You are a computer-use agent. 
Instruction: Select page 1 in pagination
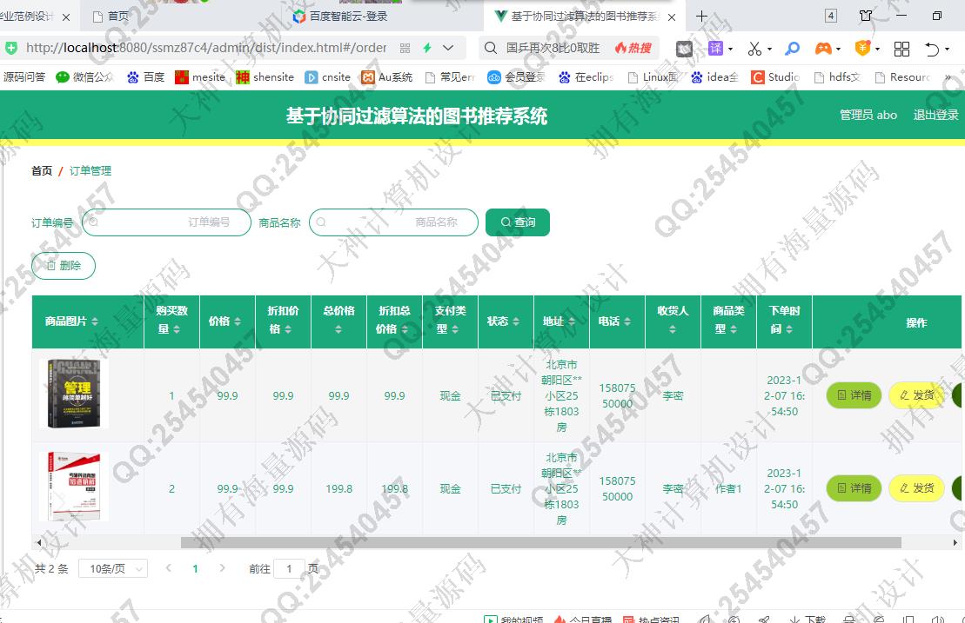pyautogui.click(x=195, y=569)
